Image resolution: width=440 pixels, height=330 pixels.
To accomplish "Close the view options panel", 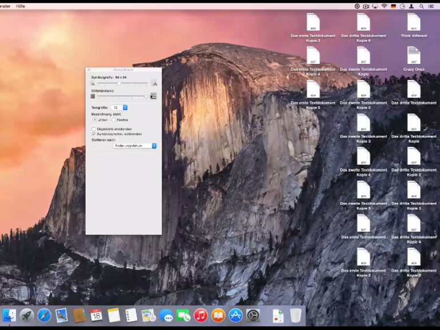I will click(x=89, y=70).
